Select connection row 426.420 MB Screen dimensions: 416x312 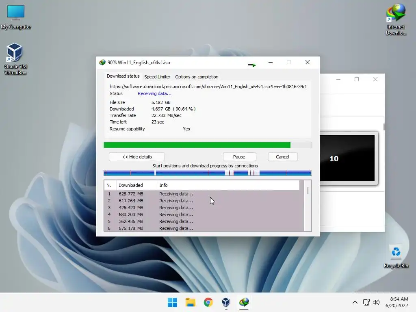[204, 208]
